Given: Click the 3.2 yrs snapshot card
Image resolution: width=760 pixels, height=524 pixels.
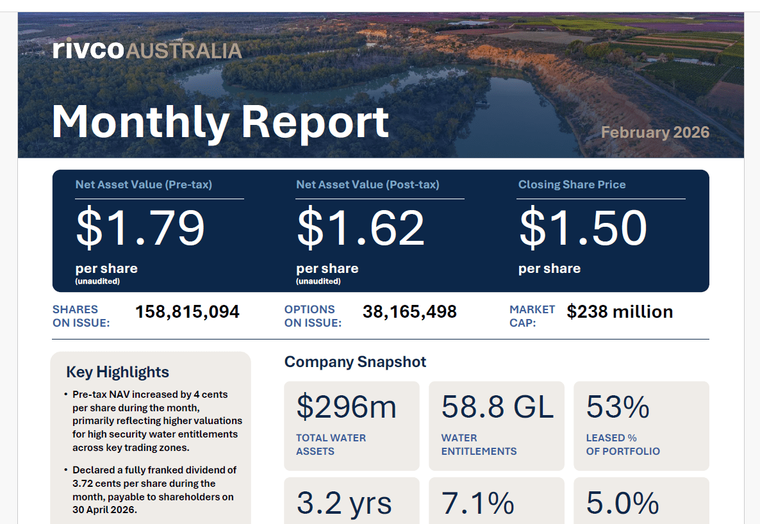Looking at the screenshot, I should (x=352, y=502).
